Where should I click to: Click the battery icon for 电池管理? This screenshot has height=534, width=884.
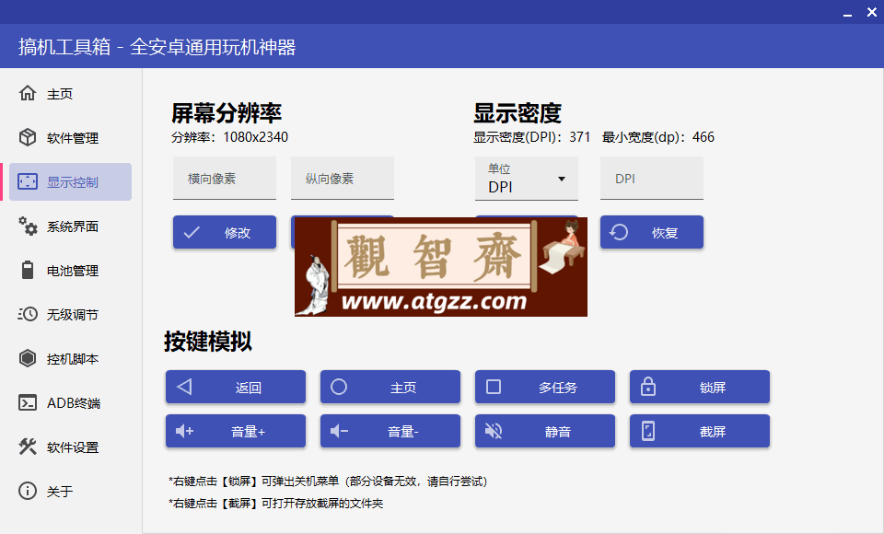27,270
